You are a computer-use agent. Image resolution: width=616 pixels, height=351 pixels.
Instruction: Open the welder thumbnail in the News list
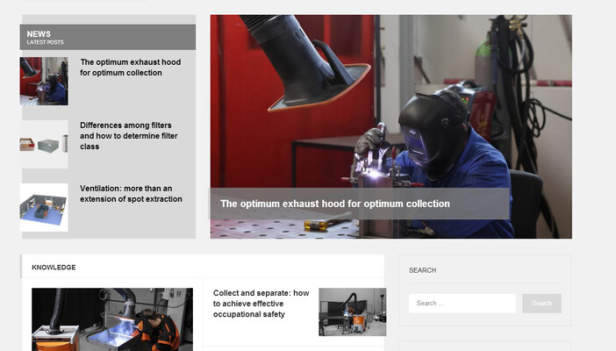(44, 81)
